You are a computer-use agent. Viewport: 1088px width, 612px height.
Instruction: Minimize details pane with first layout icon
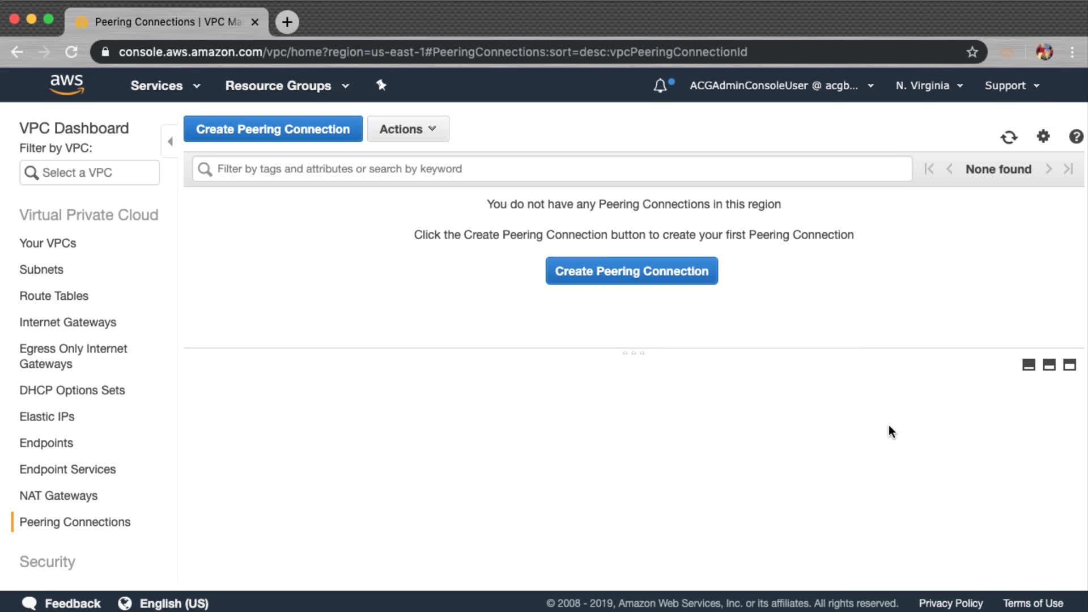click(1028, 365)
